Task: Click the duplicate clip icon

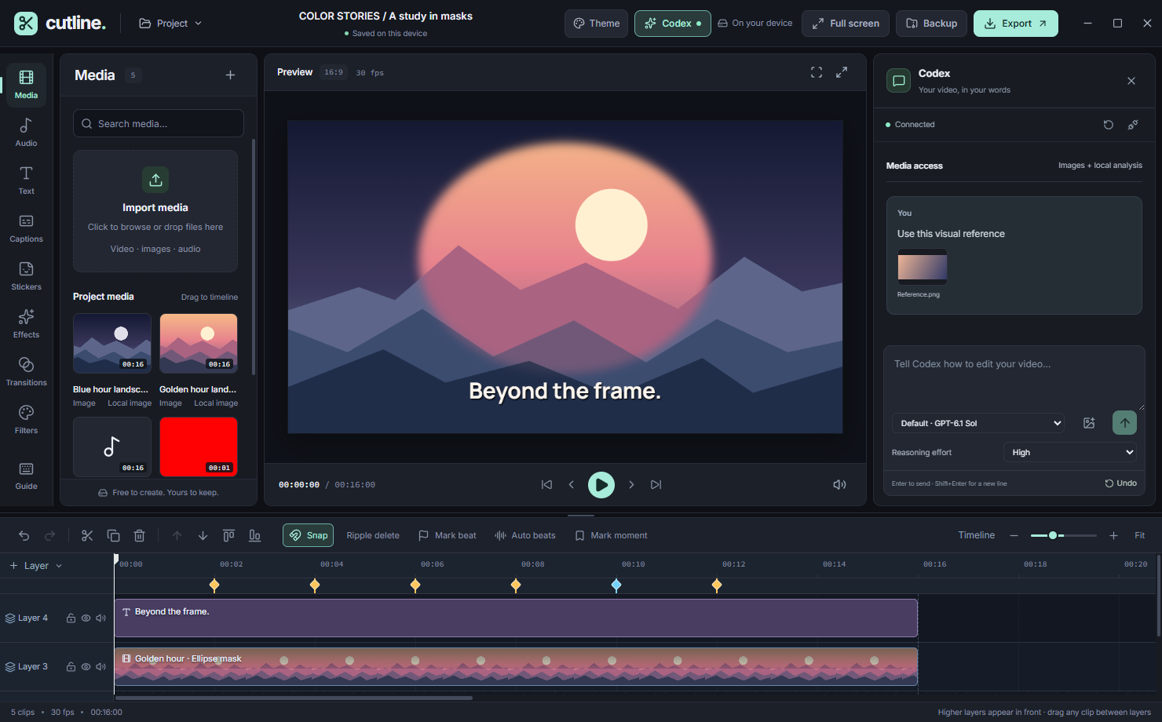Action: pos(113,535)
